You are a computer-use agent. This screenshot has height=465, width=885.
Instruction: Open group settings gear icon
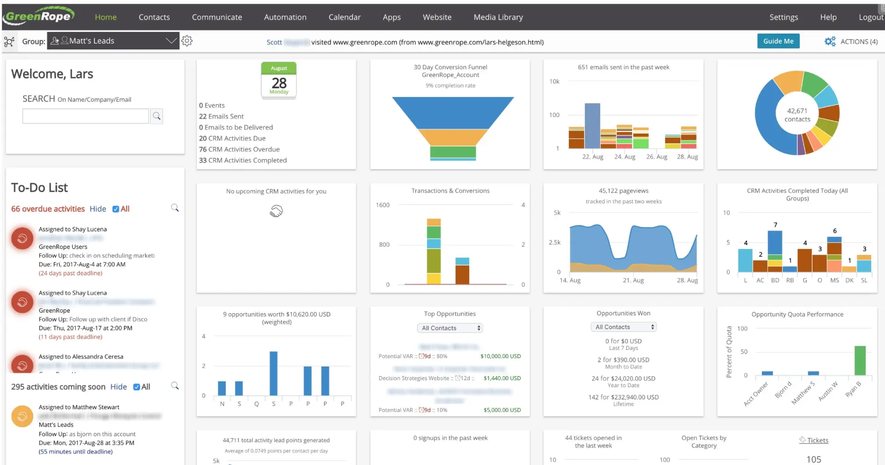187,41
